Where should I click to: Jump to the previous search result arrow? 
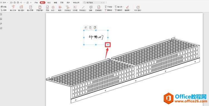click(102, 3)
